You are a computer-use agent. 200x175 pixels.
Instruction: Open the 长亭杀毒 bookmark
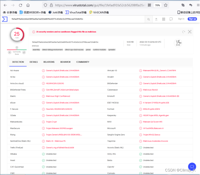click(10, 12)
